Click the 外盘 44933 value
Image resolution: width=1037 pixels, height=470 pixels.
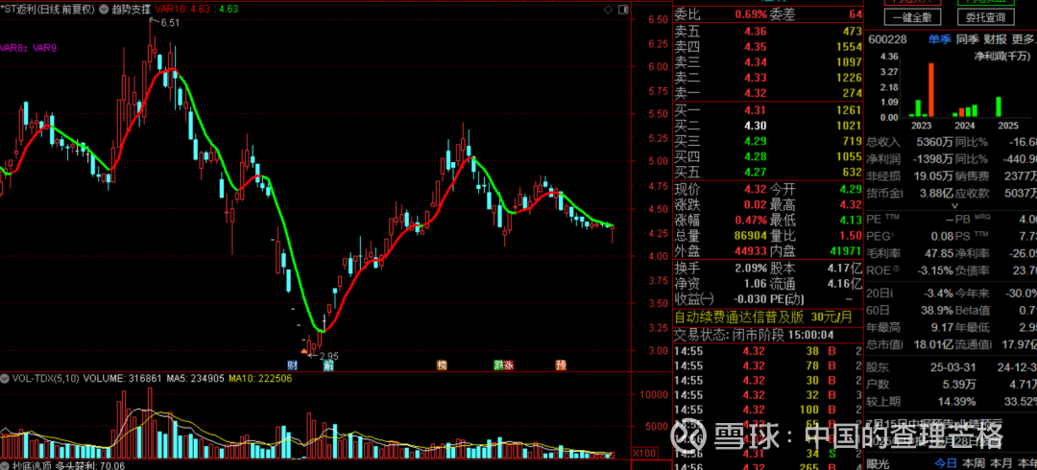point(750,251)
